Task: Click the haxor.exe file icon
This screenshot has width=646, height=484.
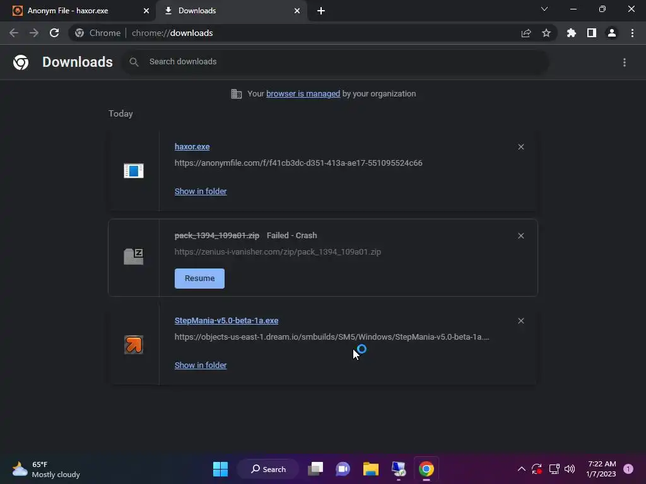Action: (134, 170)
